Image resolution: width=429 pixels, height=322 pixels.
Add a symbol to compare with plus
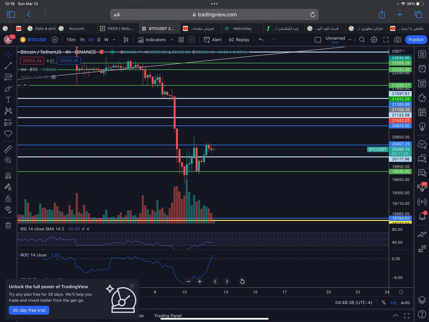coord(55,40)
